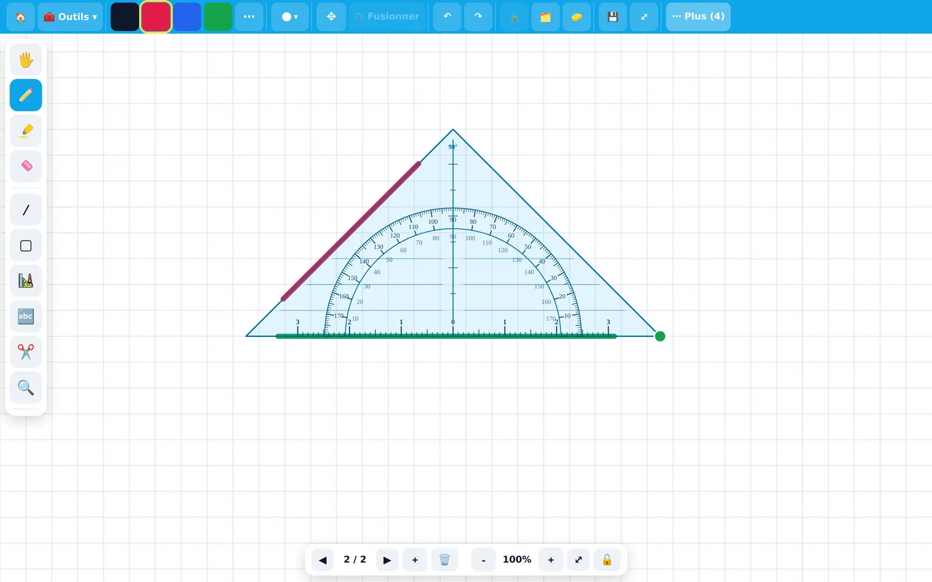Open the Outils dropdown menu

70,17
